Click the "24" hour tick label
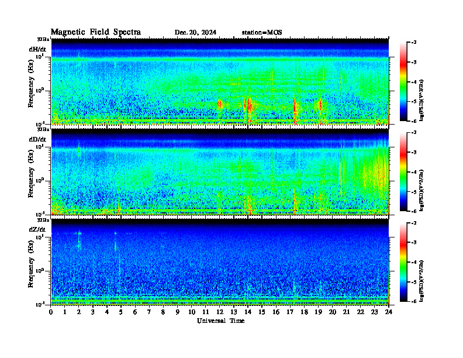The height and width of the screenshot is (358, 463). [389, 312]
